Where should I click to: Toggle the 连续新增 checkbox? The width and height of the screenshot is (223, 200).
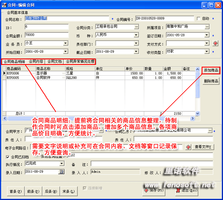(85, 188)
